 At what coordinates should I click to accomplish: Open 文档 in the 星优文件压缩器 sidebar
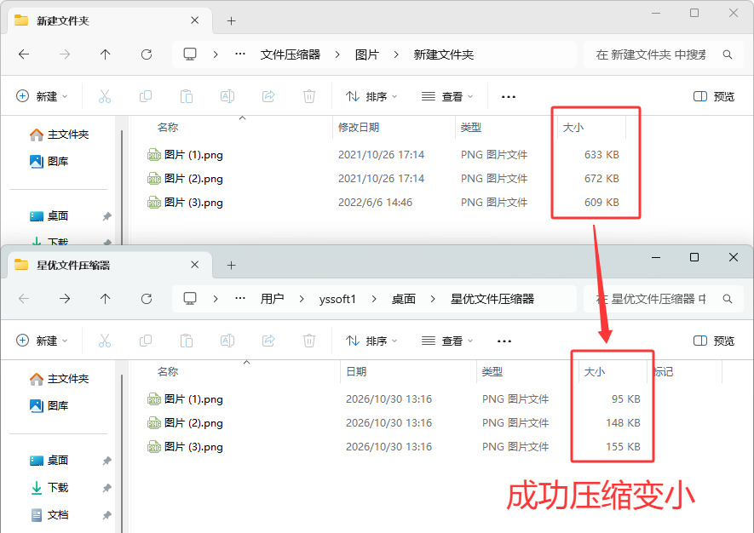coord(49,515)
